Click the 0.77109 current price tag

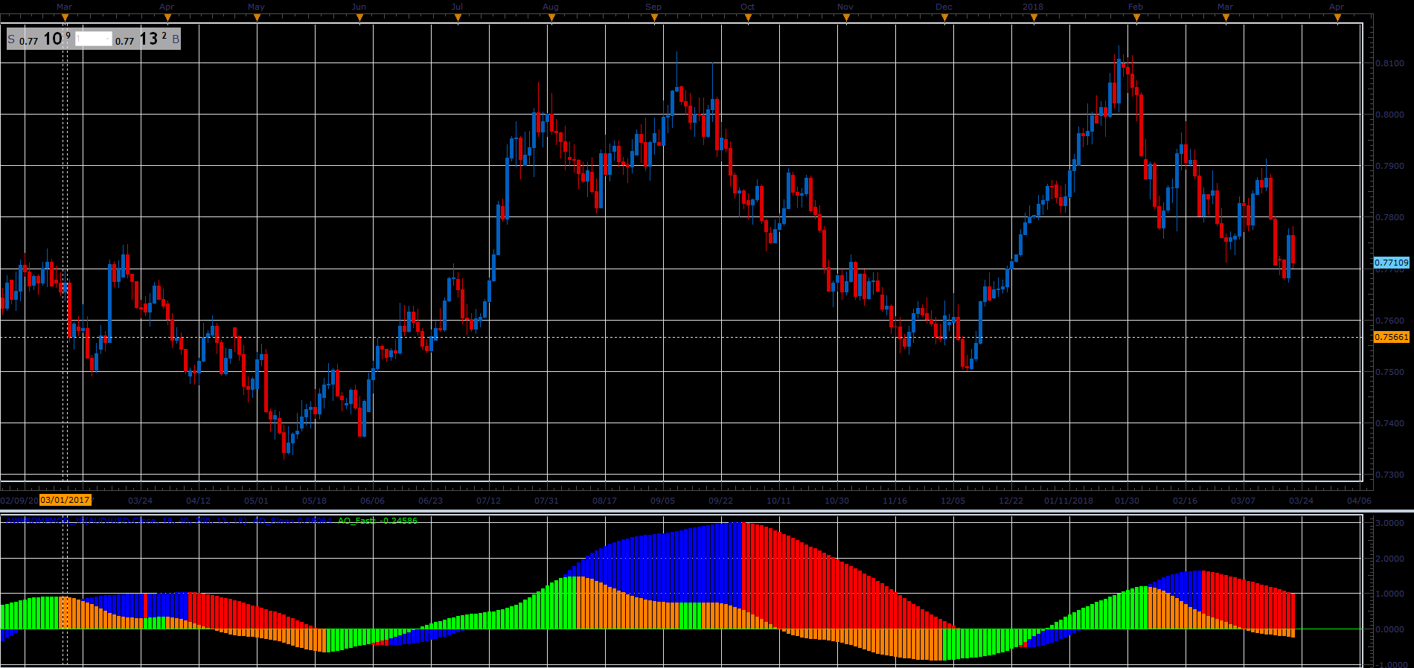1391,263
